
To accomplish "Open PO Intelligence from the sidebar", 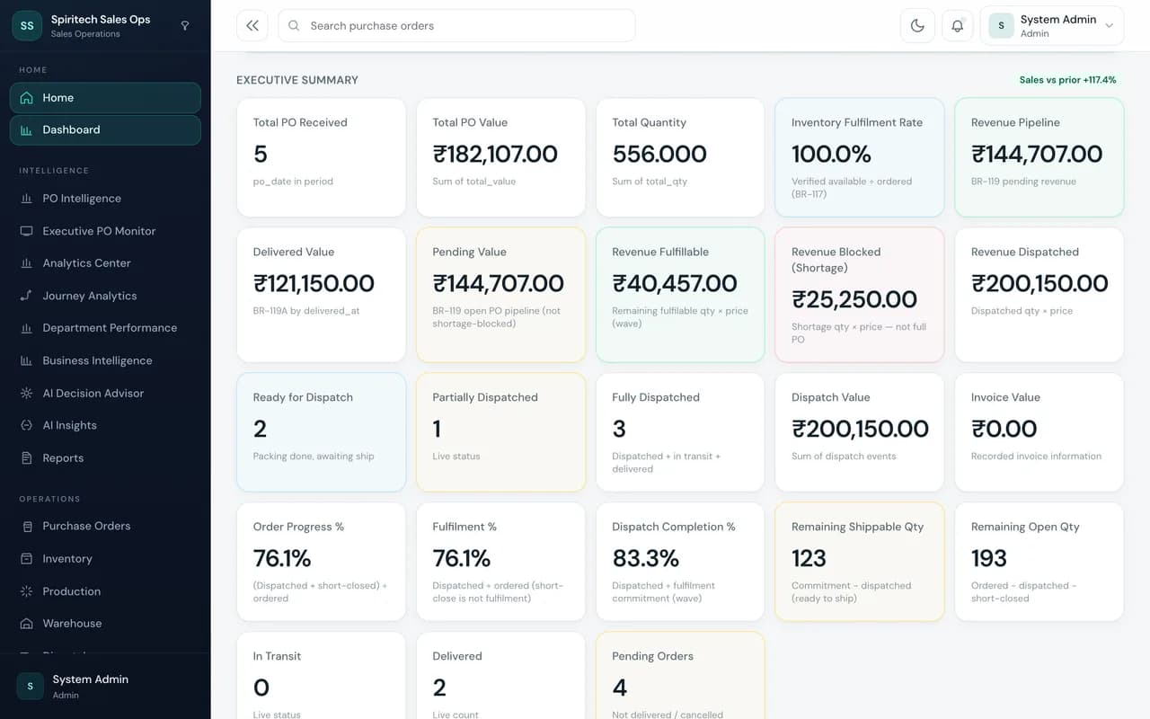I will pyautogui.click(x=105, y=199).
